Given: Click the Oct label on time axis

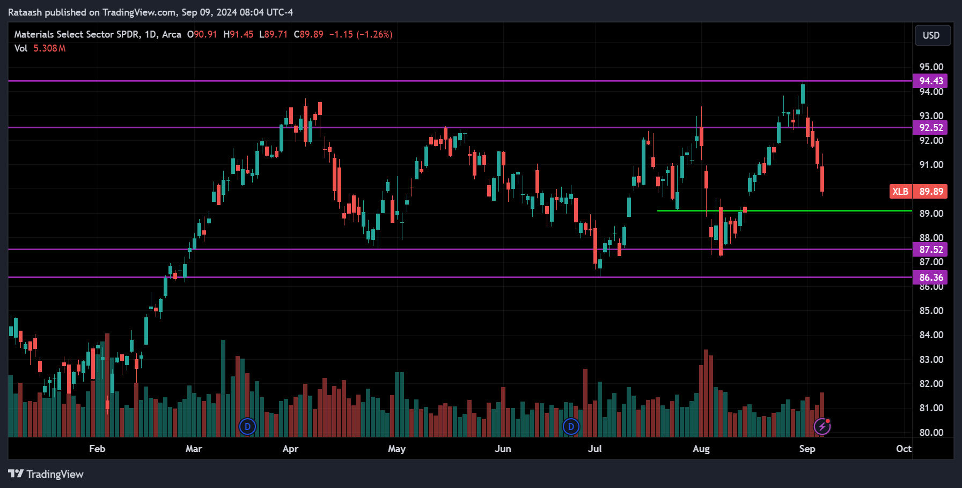Looking at the screenshot, I should pos(904,449).
